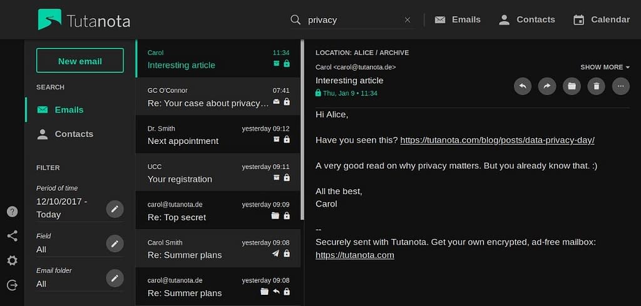Clear the search with the X icon

407,19
